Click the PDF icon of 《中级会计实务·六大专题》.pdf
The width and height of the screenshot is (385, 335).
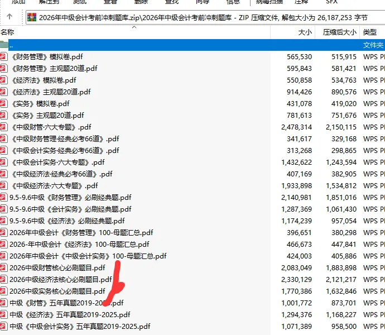pos(3,162)
